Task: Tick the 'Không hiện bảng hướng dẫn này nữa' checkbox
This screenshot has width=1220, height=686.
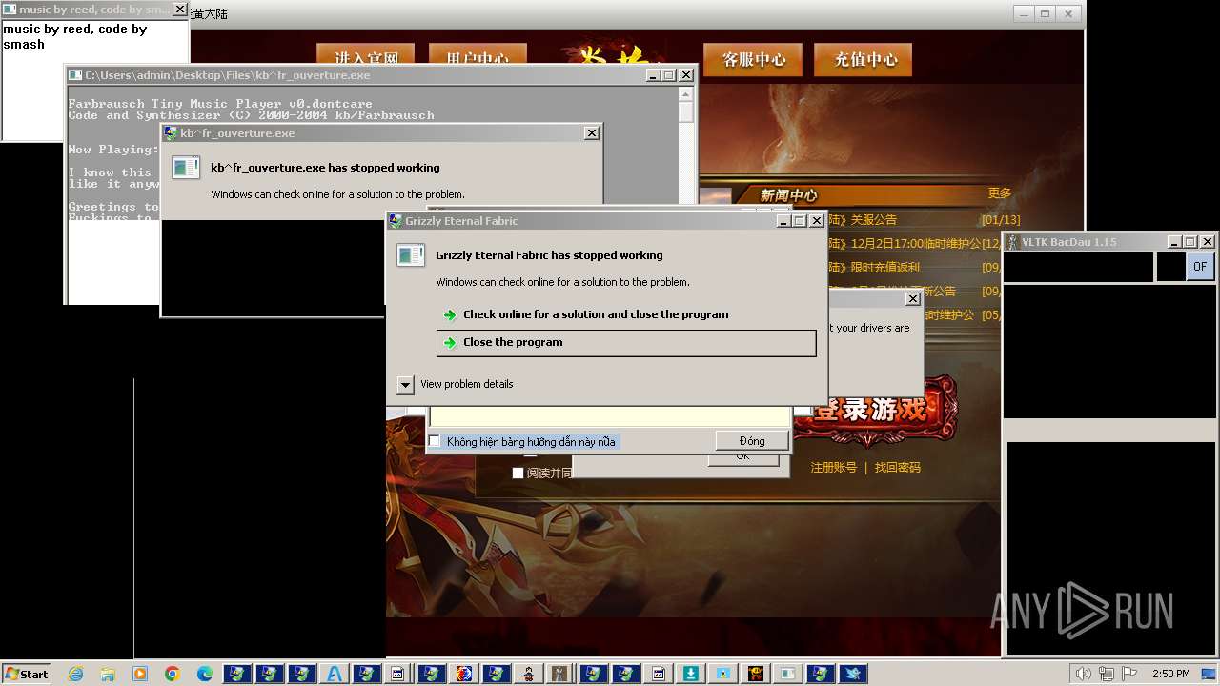Action: click(x=435, y=441)
